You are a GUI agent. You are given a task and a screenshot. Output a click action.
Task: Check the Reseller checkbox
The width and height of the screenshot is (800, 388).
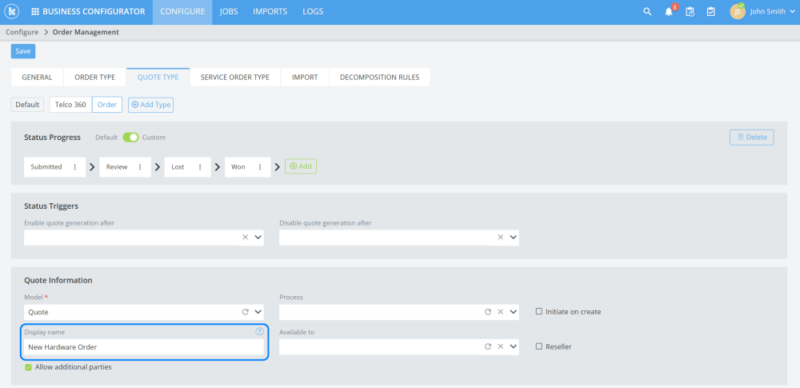tap(538, 346)
